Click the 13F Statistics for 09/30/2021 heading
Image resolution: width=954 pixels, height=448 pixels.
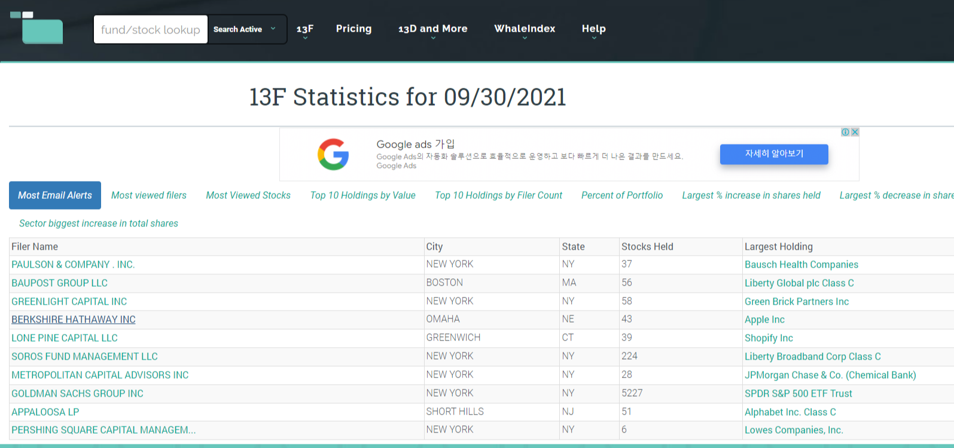click(407, 97)
